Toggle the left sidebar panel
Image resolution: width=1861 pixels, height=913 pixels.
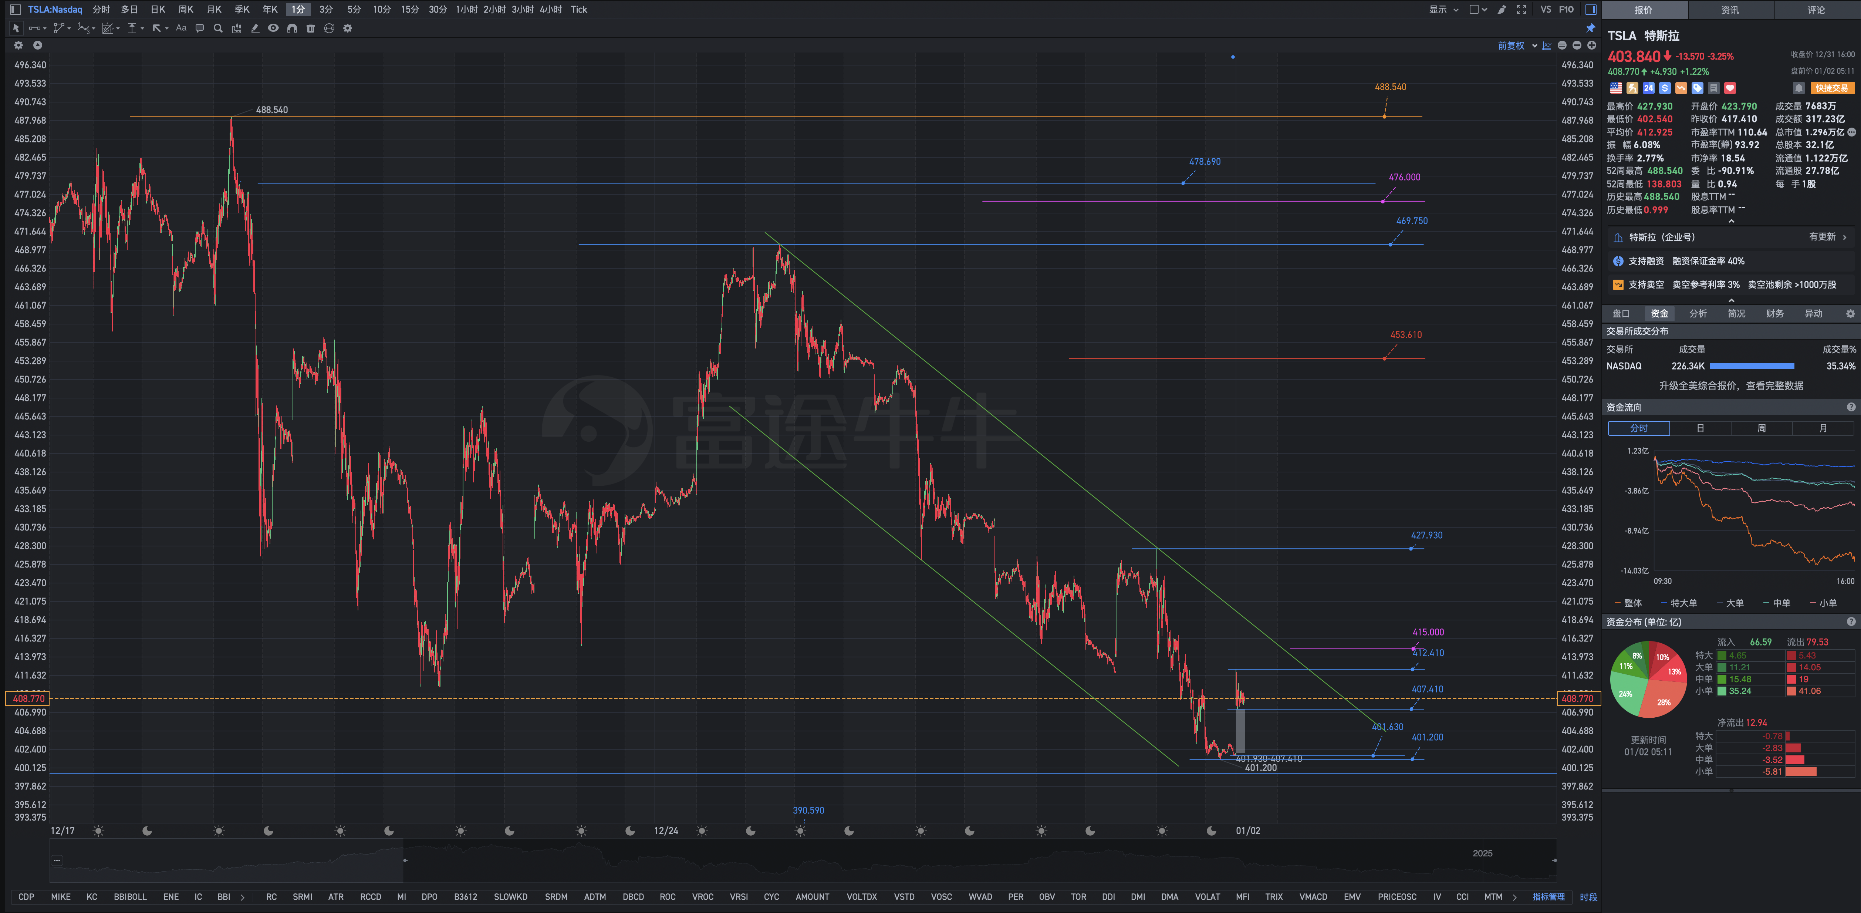coord(15,9)
